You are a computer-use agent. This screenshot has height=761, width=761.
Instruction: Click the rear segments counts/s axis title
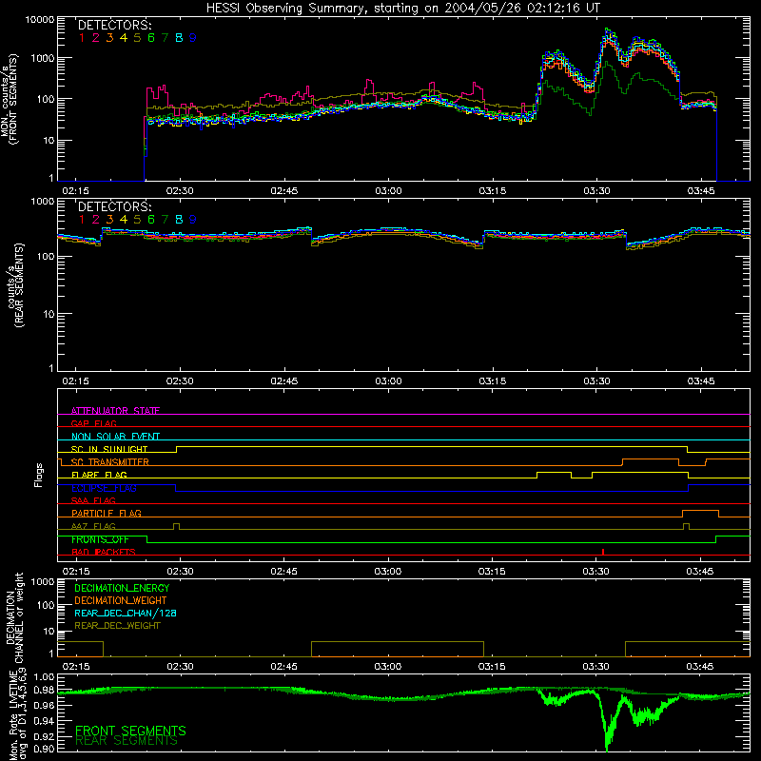(x=14, y=285)
